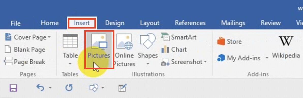The image size is (303, 98).
Task: Insert a Blank Page
Action: click(x=25, y=50)
